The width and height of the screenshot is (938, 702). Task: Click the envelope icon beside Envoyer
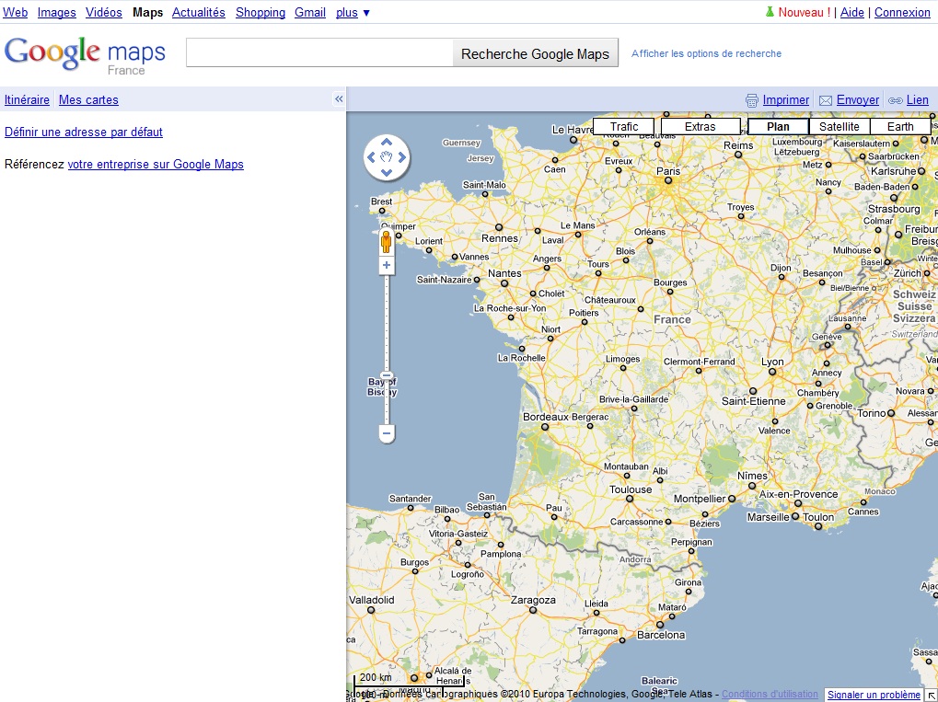pos(826,100)
